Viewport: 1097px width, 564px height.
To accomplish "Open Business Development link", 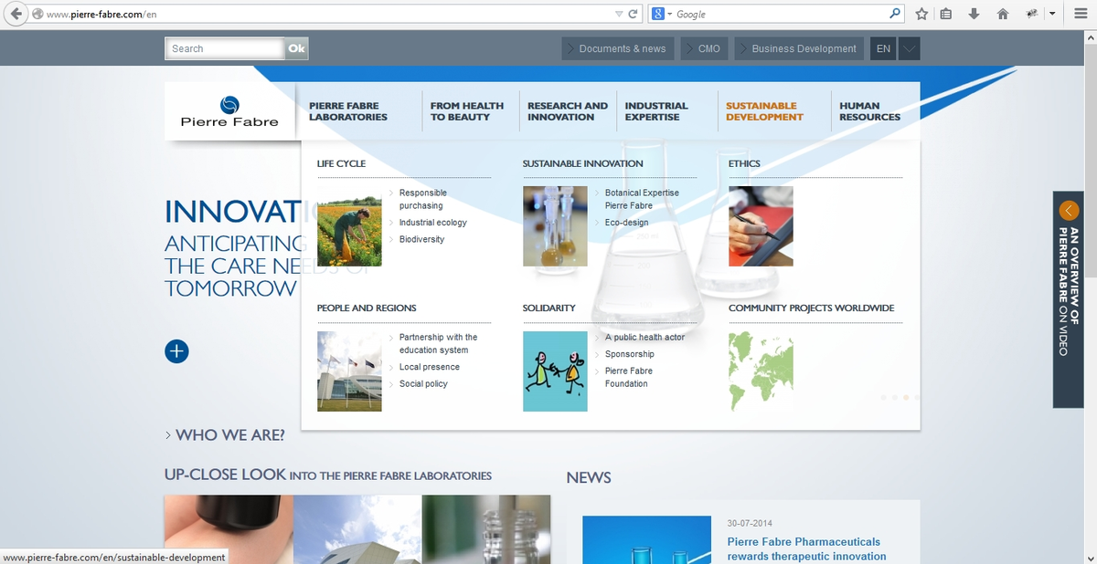I will point(799,48).
